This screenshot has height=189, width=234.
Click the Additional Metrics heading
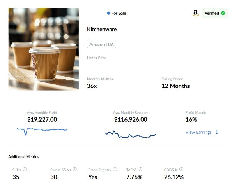coord(23,157)
